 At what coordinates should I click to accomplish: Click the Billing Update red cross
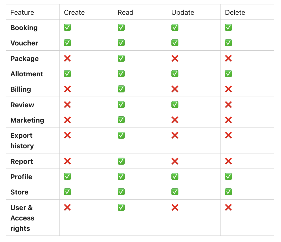click(x=175, y=89)
